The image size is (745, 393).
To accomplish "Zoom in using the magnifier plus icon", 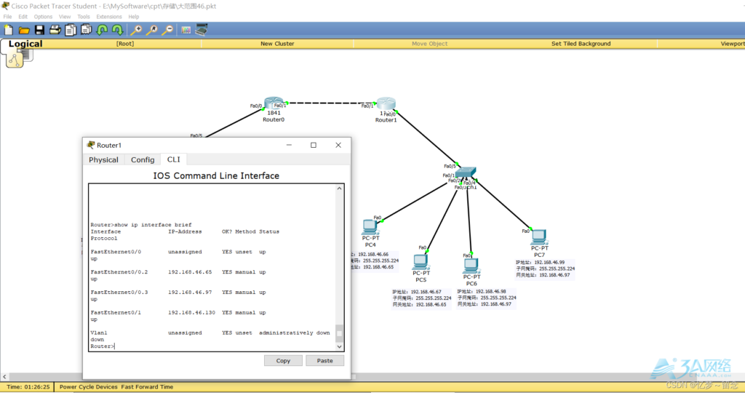I will [x=136, y=30].
